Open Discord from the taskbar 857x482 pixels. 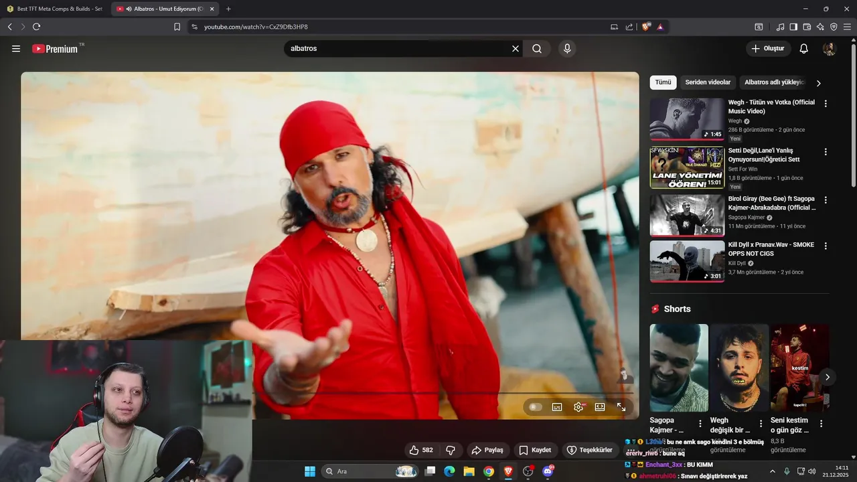[x=547, y=471]
